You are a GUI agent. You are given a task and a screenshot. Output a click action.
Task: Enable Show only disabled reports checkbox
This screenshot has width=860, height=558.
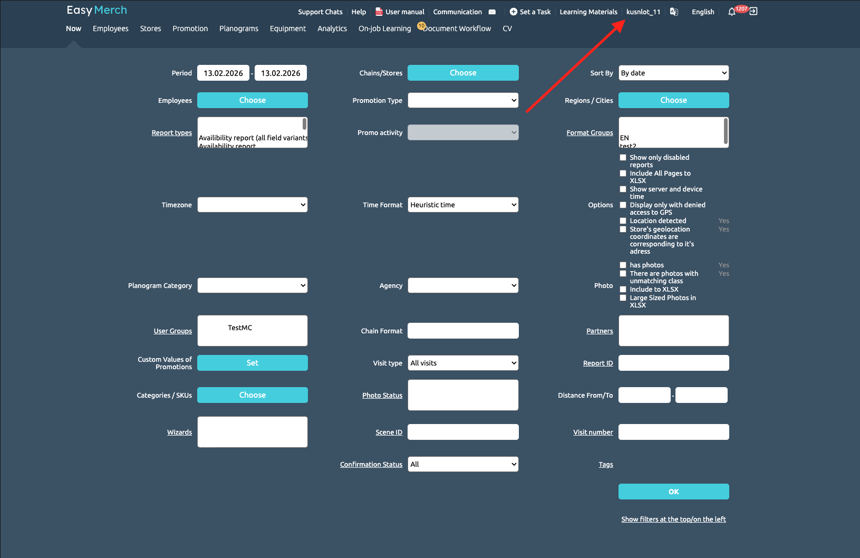[x=623, y=157]
